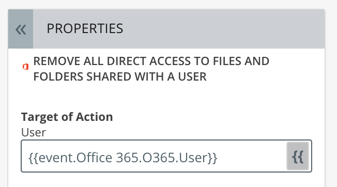337x187 pixels.
Task: Hide the properties sidebar using the « button
Action: (21, 29)
